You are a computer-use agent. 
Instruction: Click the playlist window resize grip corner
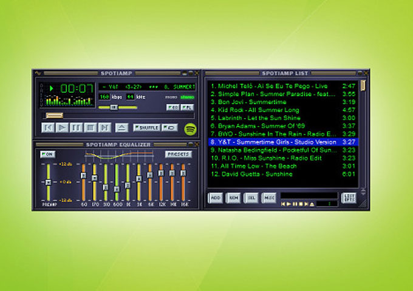point(364,204)
